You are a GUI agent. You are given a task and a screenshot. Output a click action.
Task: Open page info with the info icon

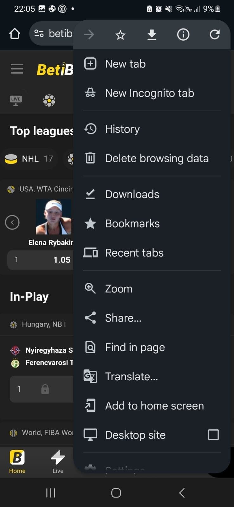click(x=183, y=35)
